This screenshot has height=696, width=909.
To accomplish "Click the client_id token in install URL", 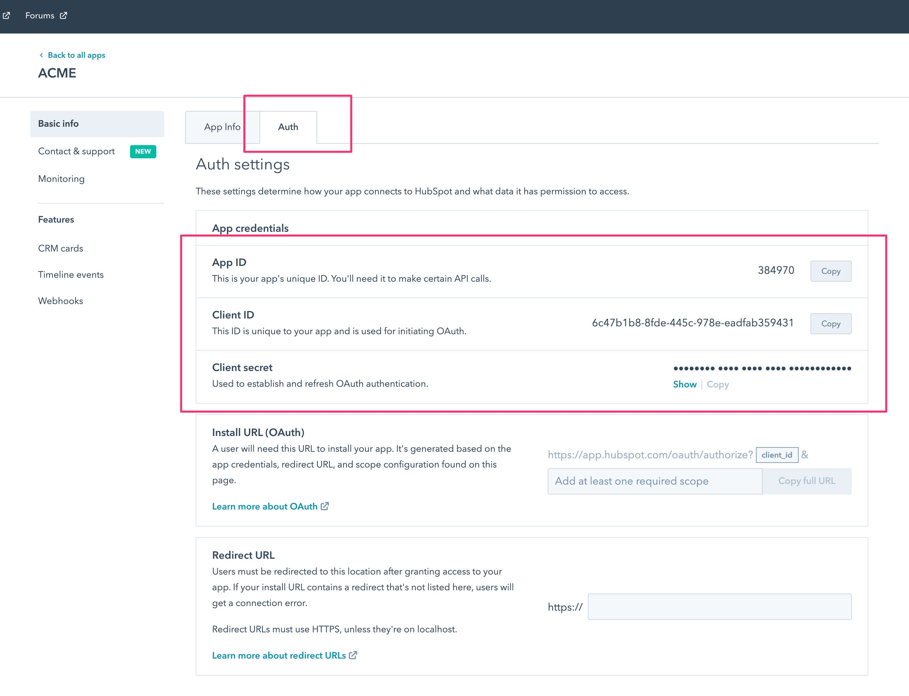I will tap(777, 455).
